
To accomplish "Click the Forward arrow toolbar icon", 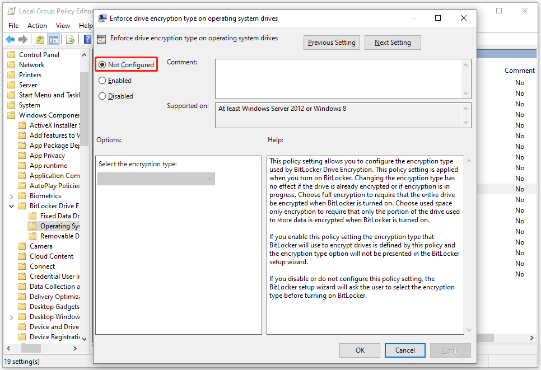I will [23, 39].
